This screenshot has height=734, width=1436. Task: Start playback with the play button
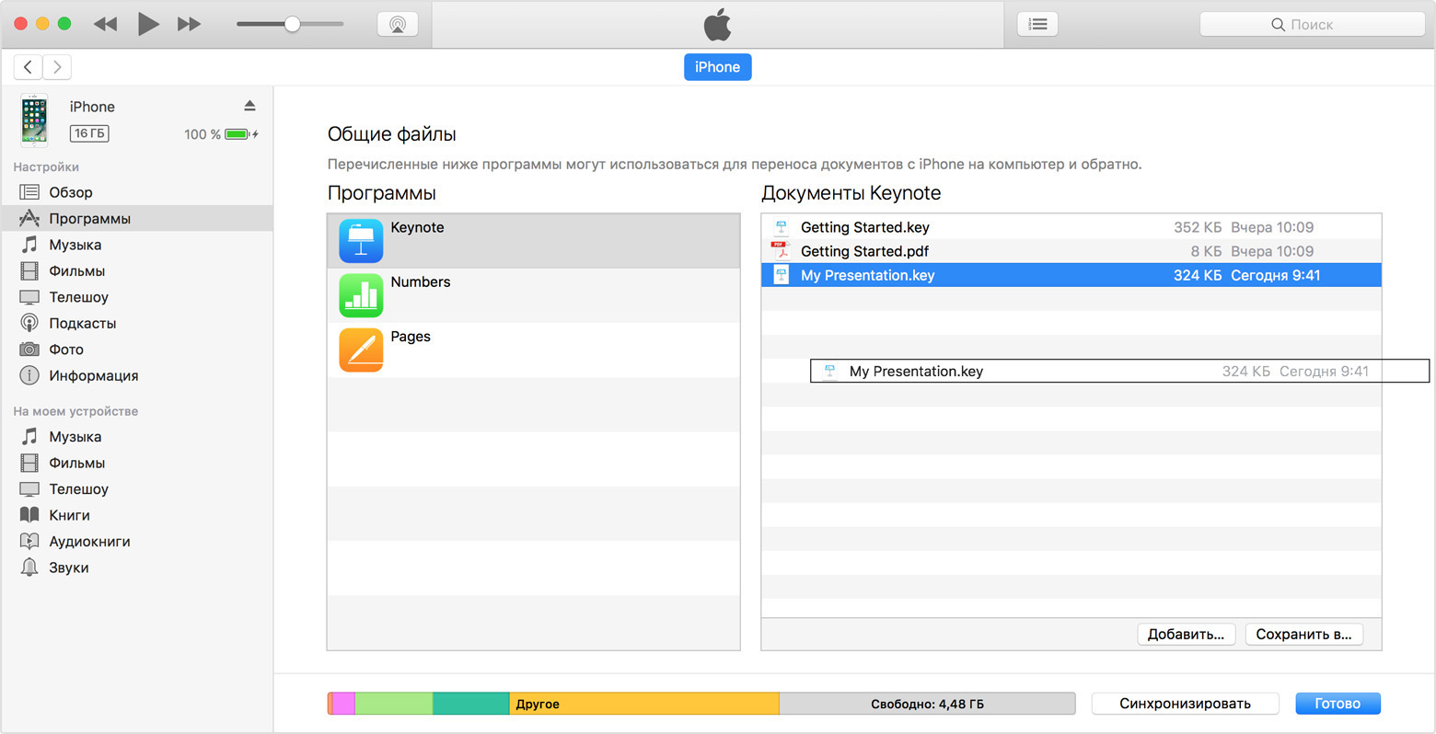click(x=148, y=24)
